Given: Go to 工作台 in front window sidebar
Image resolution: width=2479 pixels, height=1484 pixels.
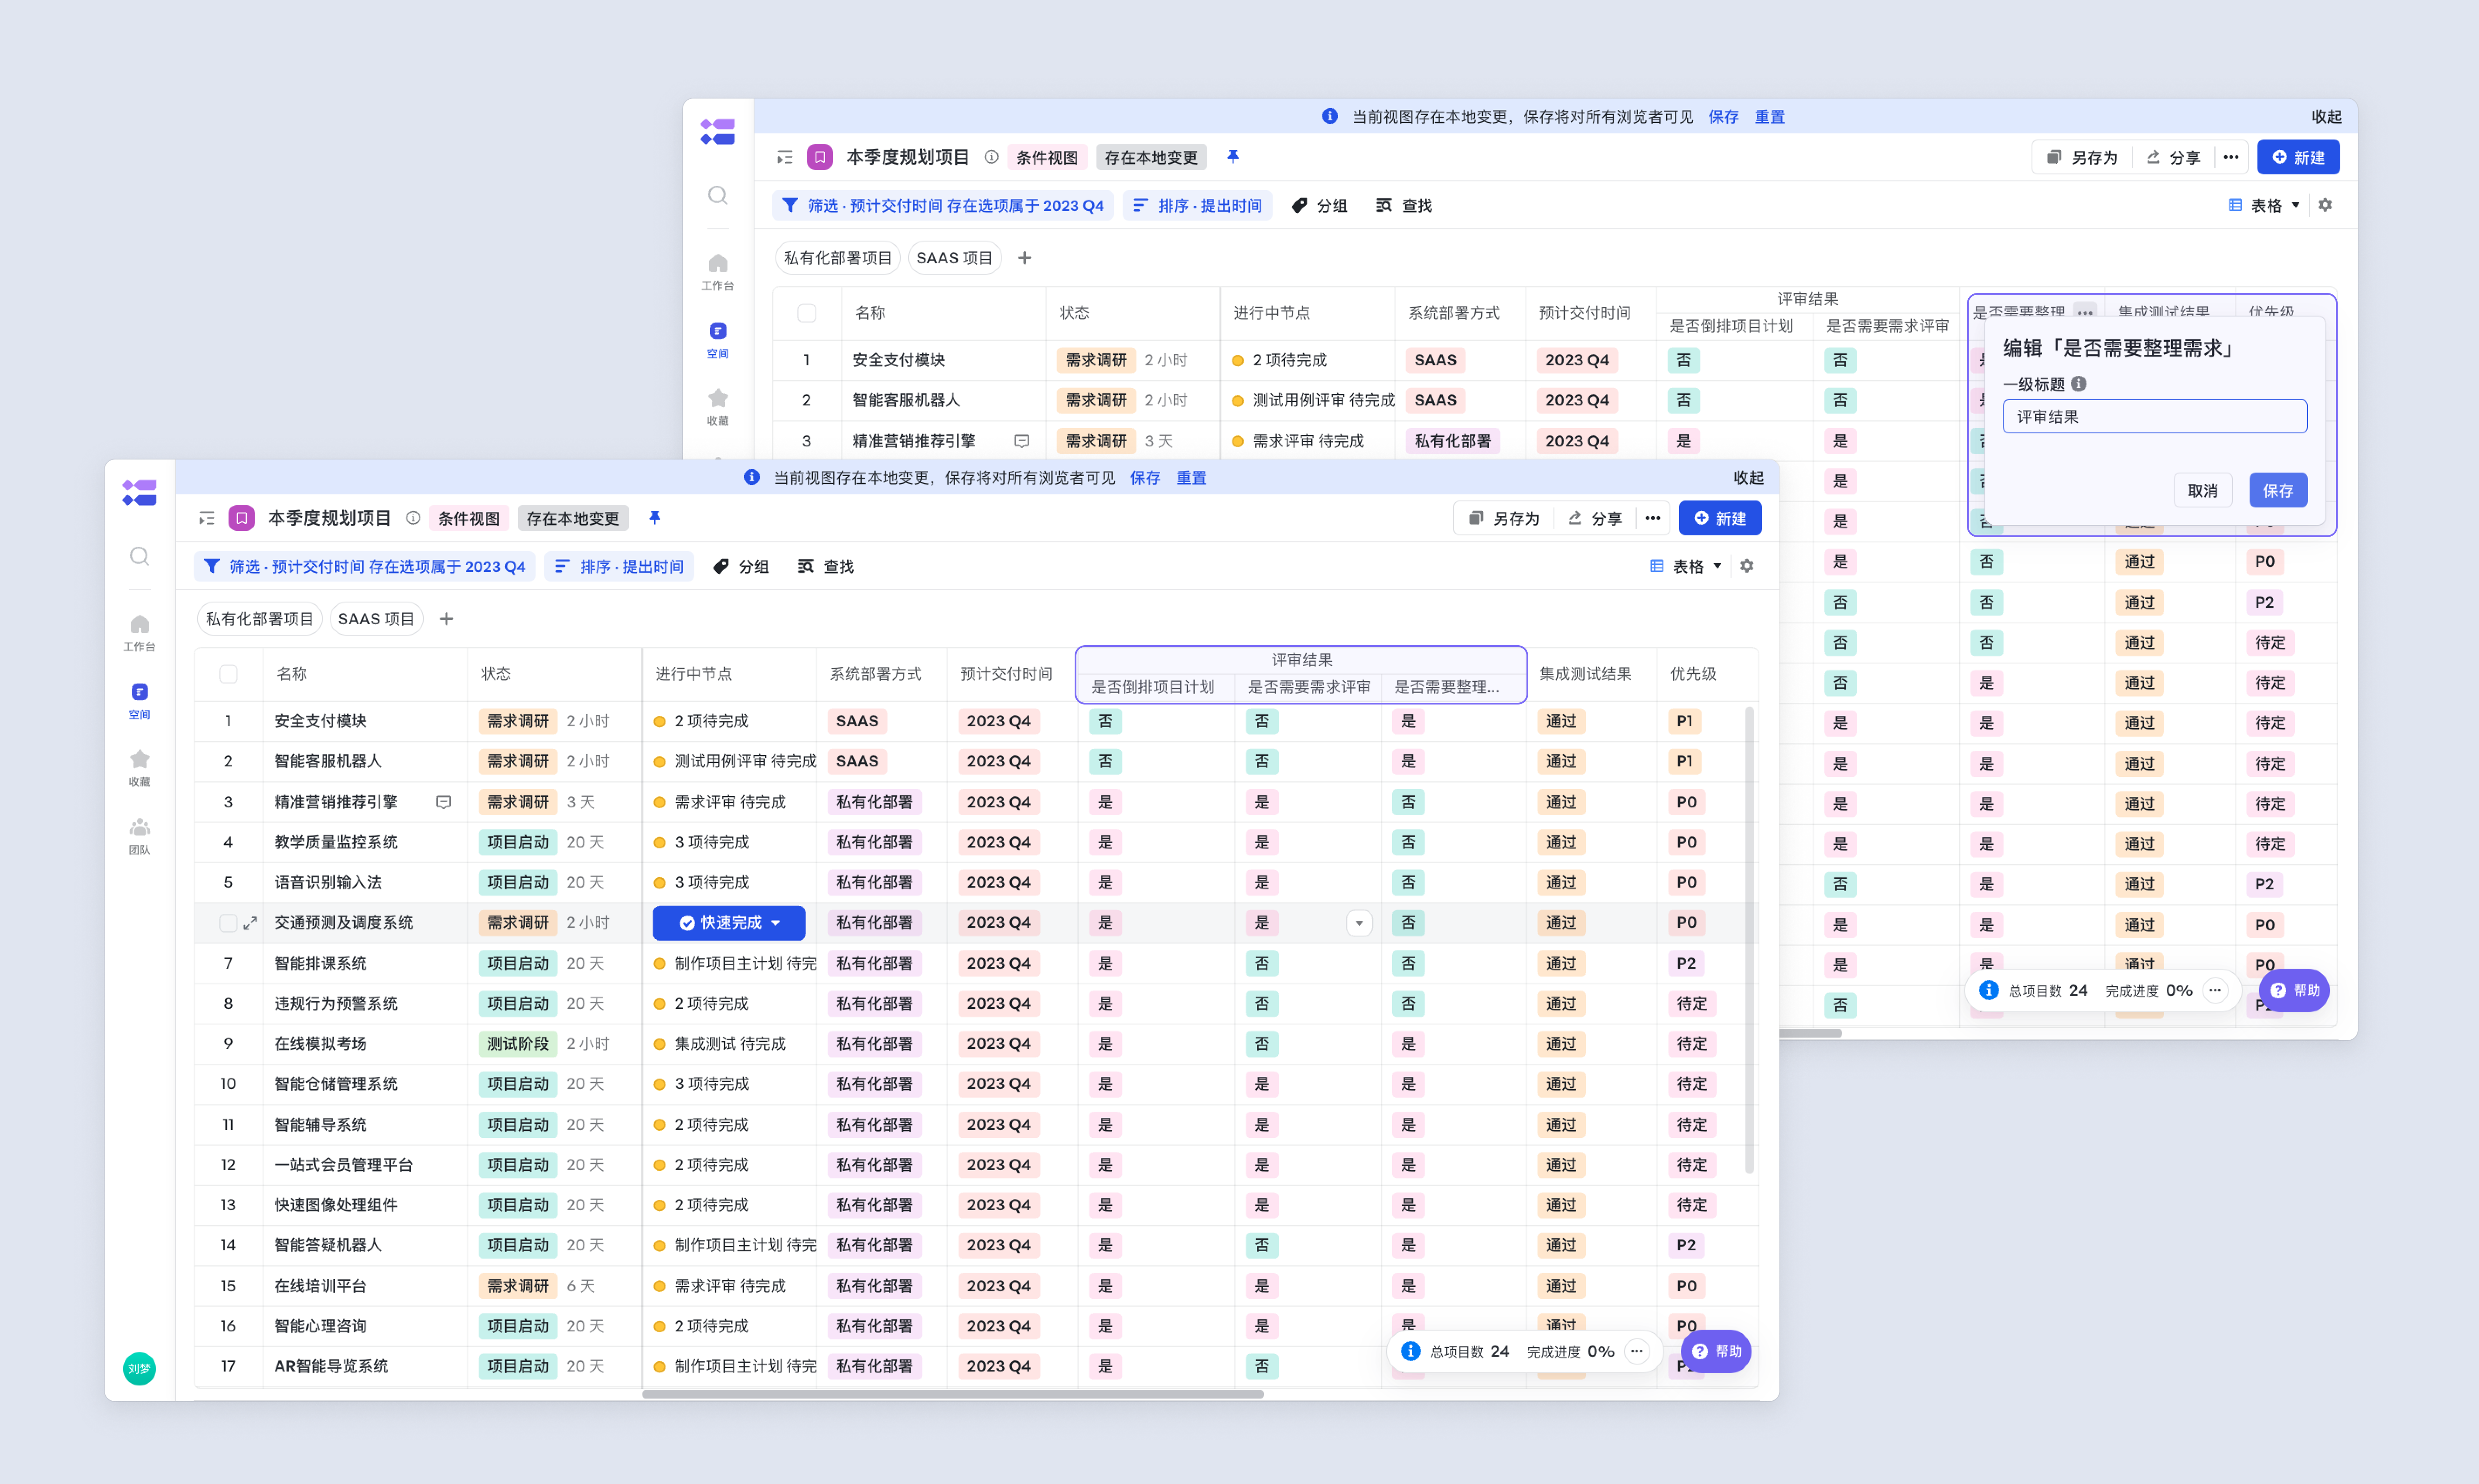Looking at the screenshot, I should point(139,633).
